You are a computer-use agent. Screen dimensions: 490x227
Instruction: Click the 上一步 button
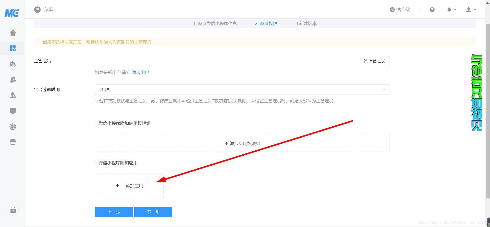(x=114, y=212)
